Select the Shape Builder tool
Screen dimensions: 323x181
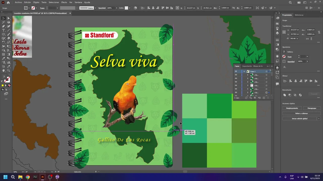[x=4, y=50]
